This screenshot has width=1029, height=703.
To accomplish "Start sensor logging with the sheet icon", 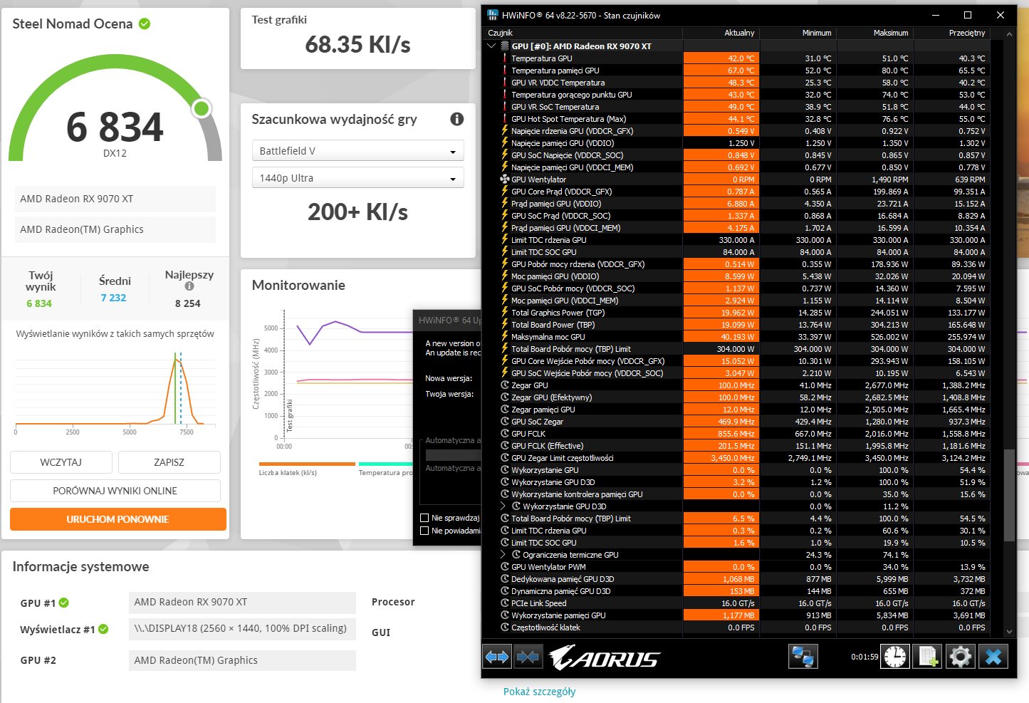I will coord(927,657).
